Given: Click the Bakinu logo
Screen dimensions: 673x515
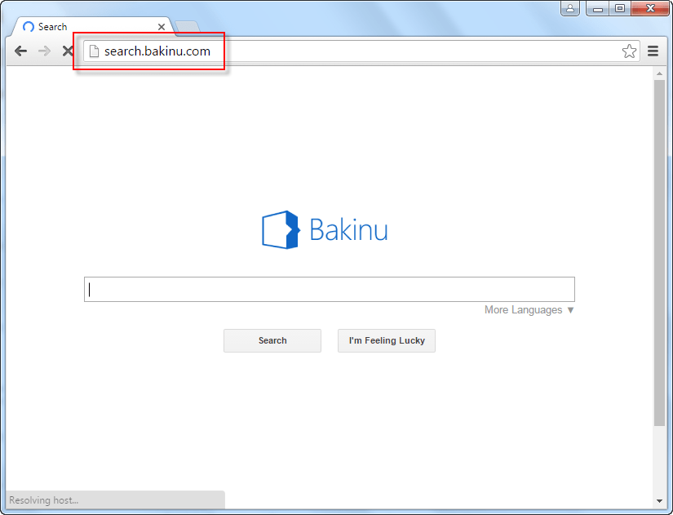Looking at the screenshot, I should (x=325, y=230).
